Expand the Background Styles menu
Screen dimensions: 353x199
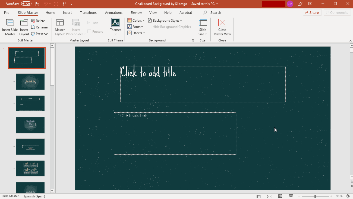[165, 21]
